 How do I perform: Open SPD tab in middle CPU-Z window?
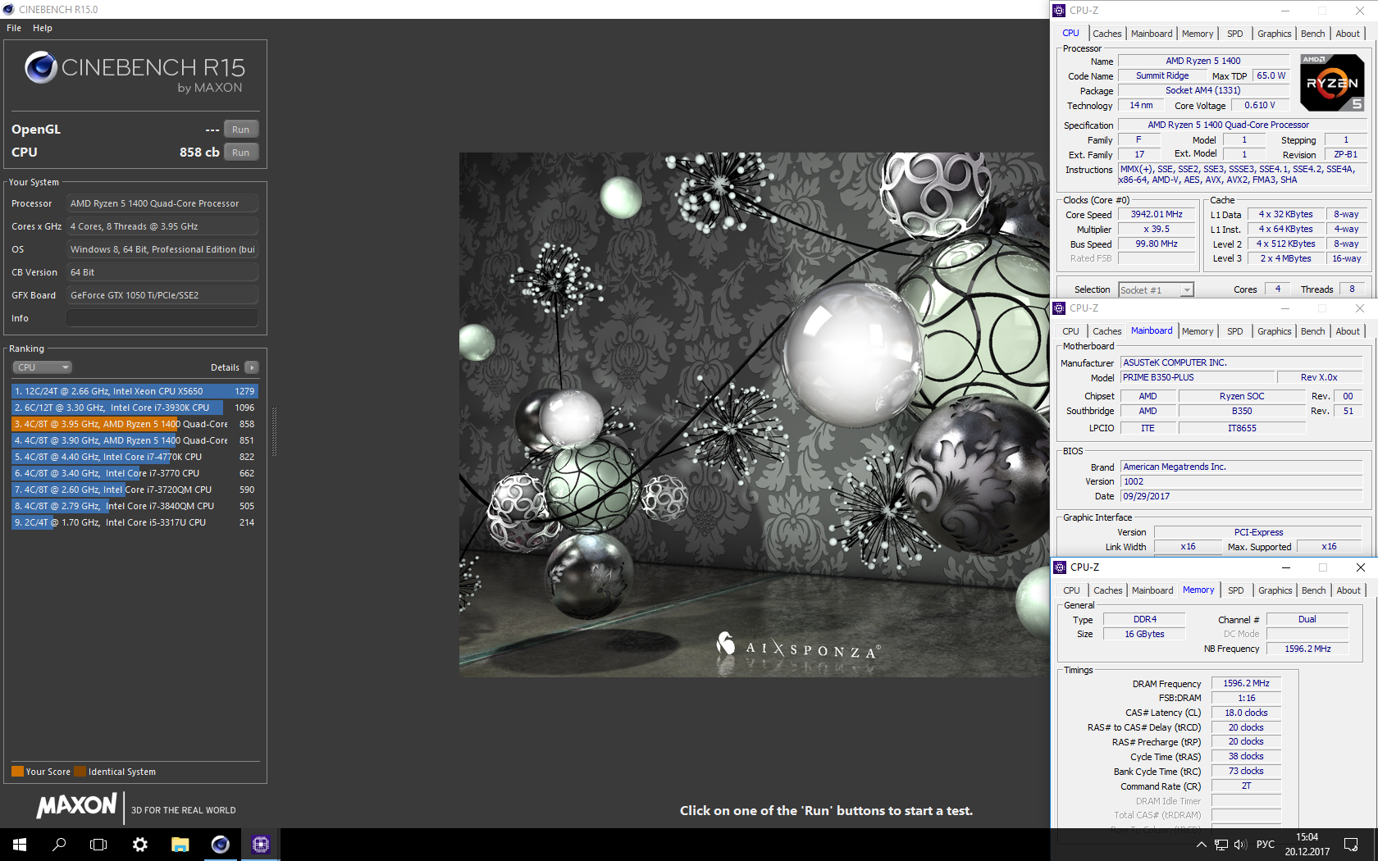1234,331
